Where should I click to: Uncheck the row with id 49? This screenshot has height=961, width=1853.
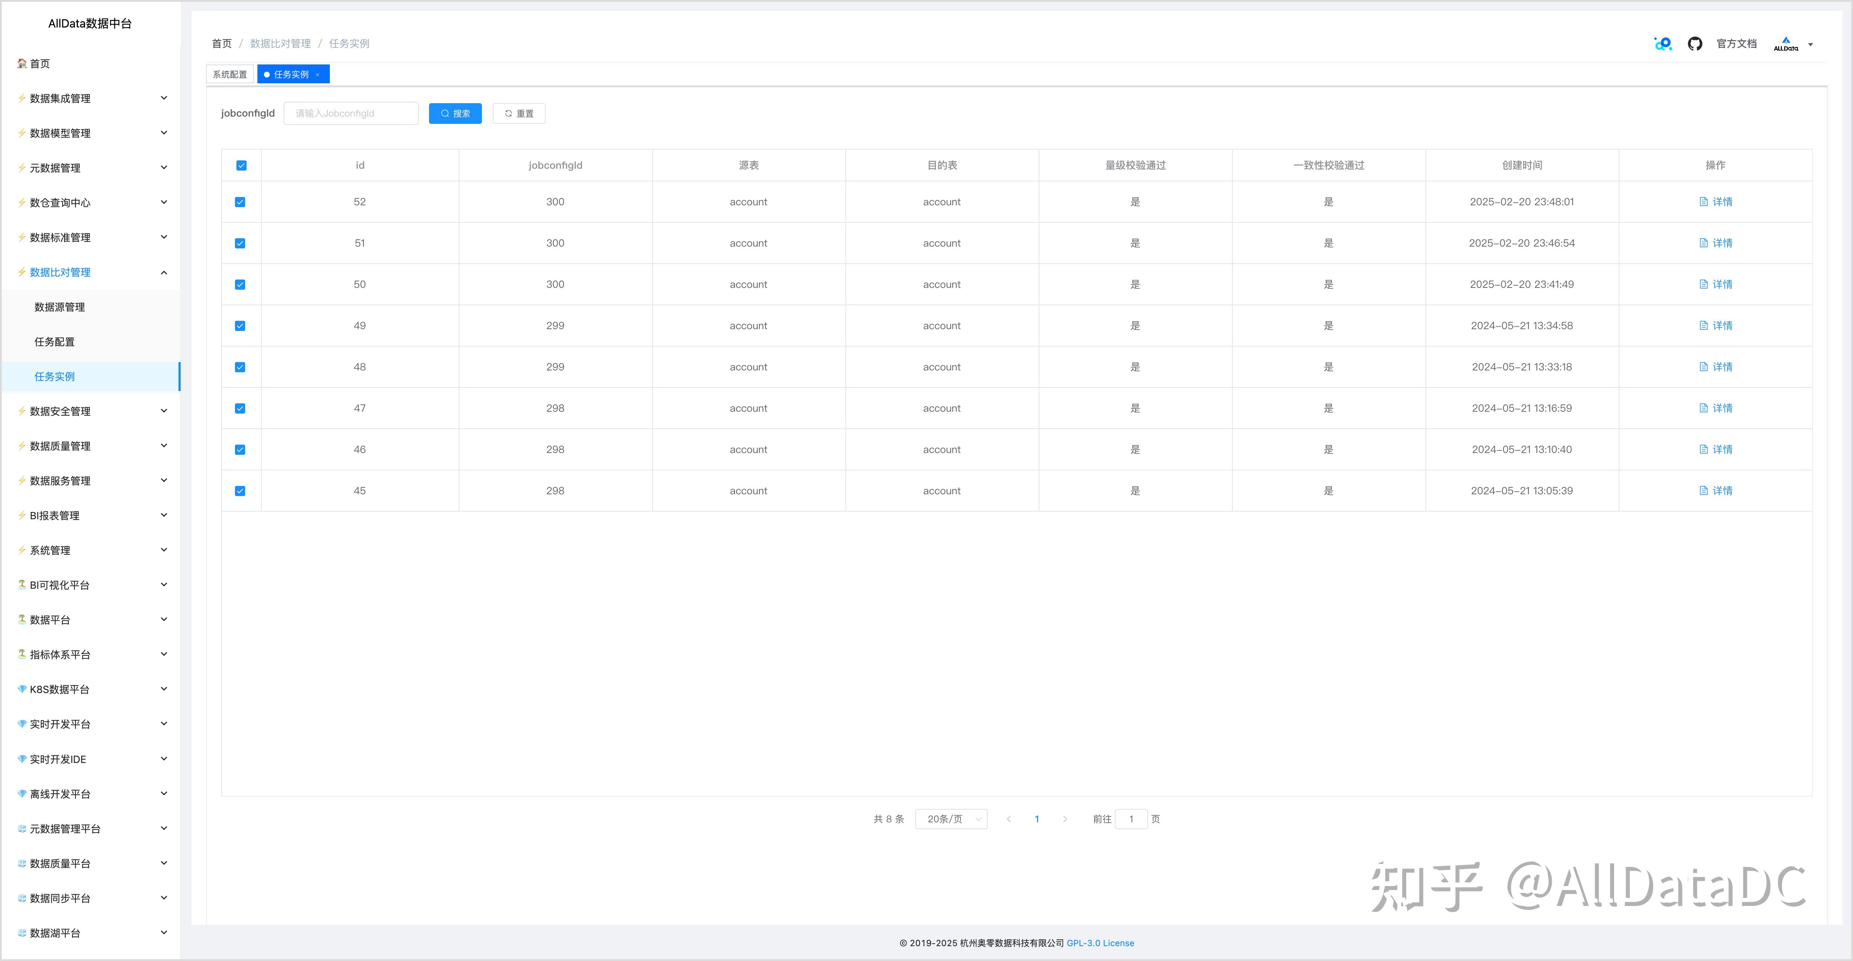[x=240, y=326]
